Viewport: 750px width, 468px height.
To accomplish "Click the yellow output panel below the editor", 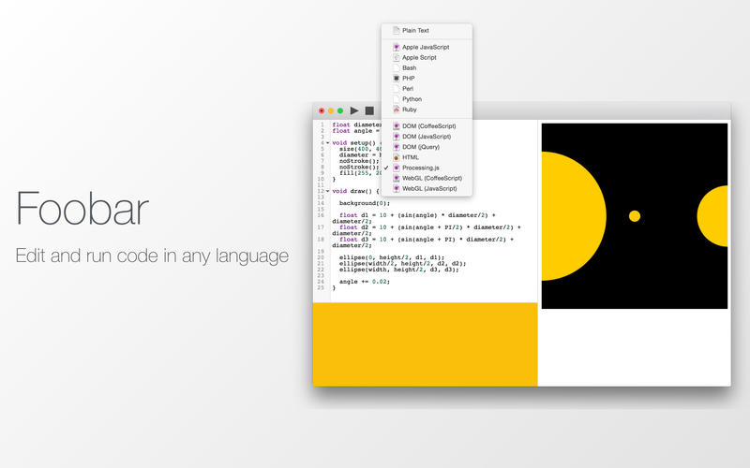I will point(426,344).
